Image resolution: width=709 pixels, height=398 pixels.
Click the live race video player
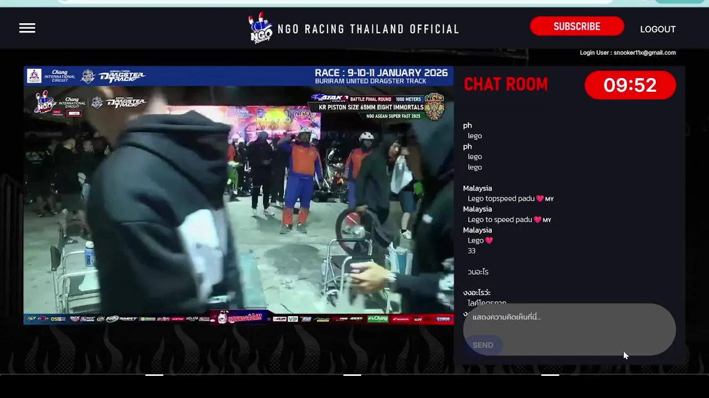click(x=239, y=195)
